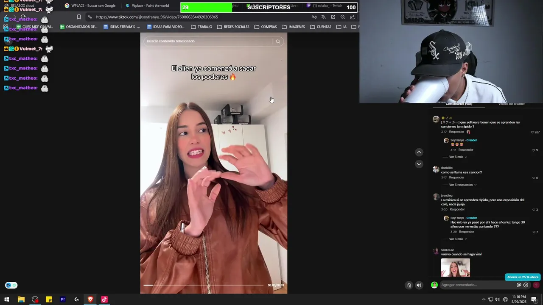Show hidden system tray icons chevron
This screenshot has width=543, height=305.
[484, 299]
